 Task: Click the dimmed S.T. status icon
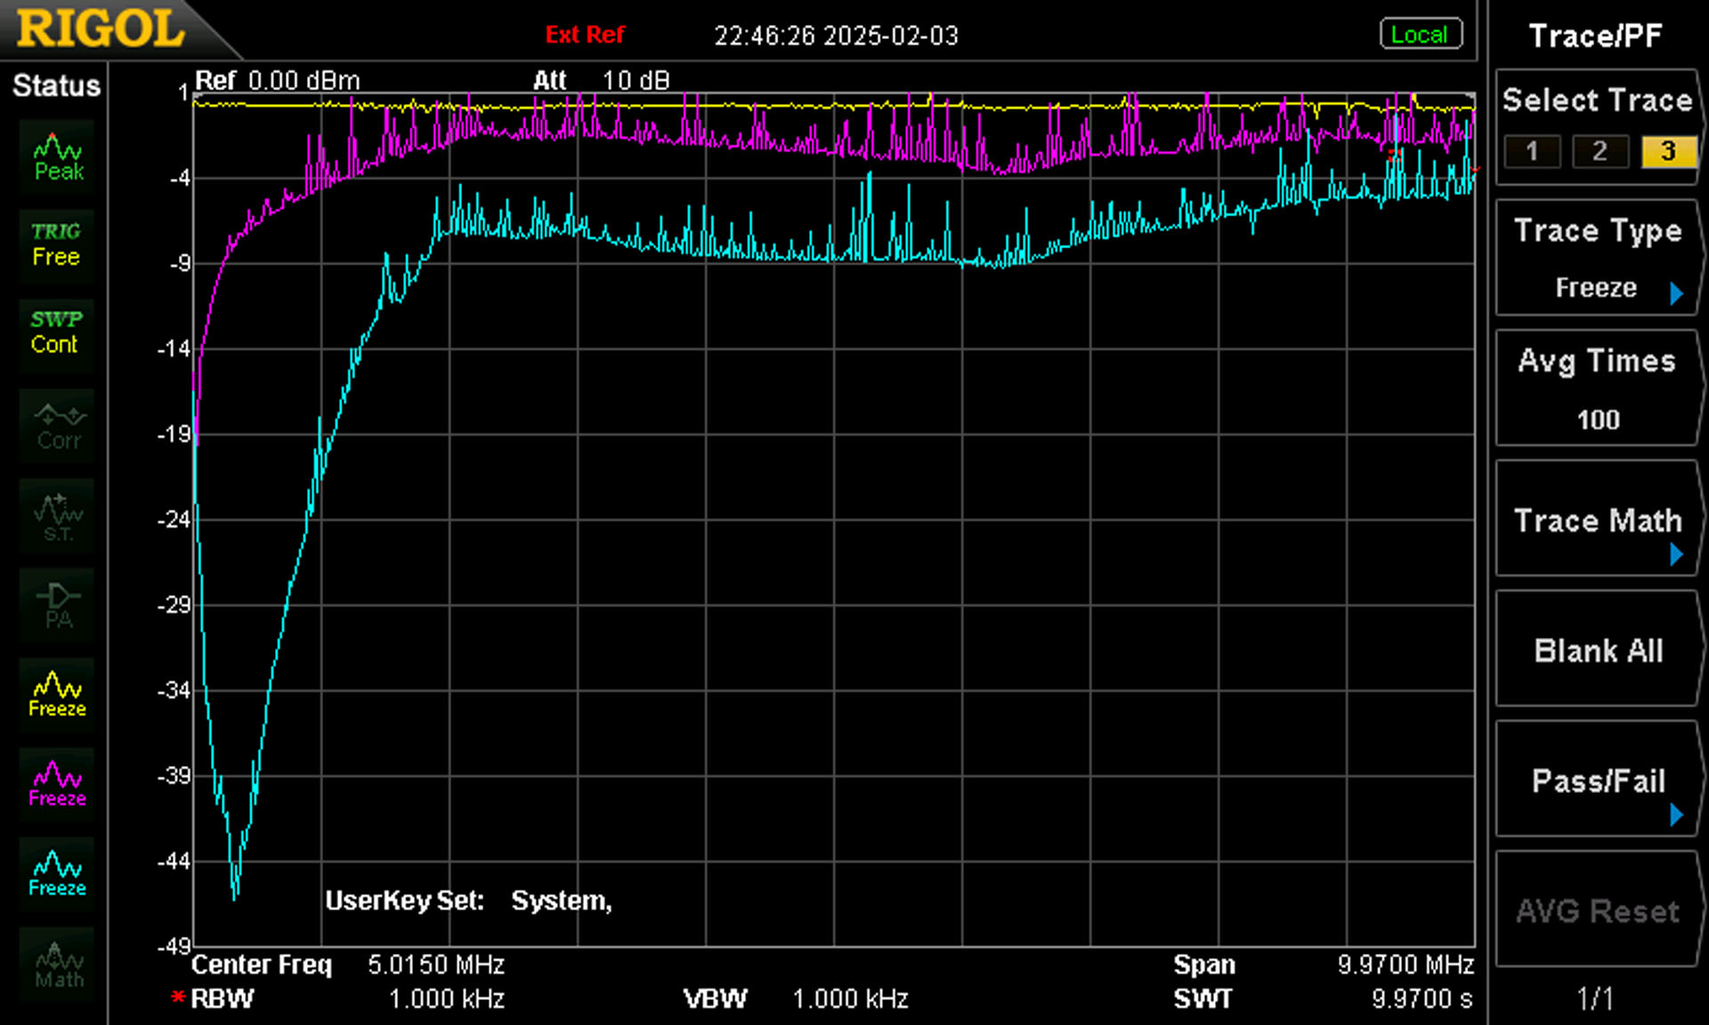[57, 515]
